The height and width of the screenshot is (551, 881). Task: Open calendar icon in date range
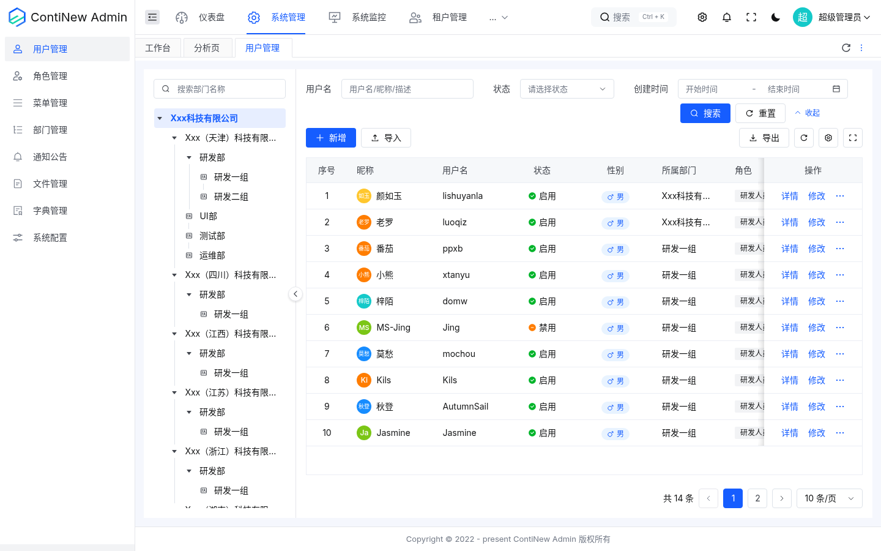point(836,89)
